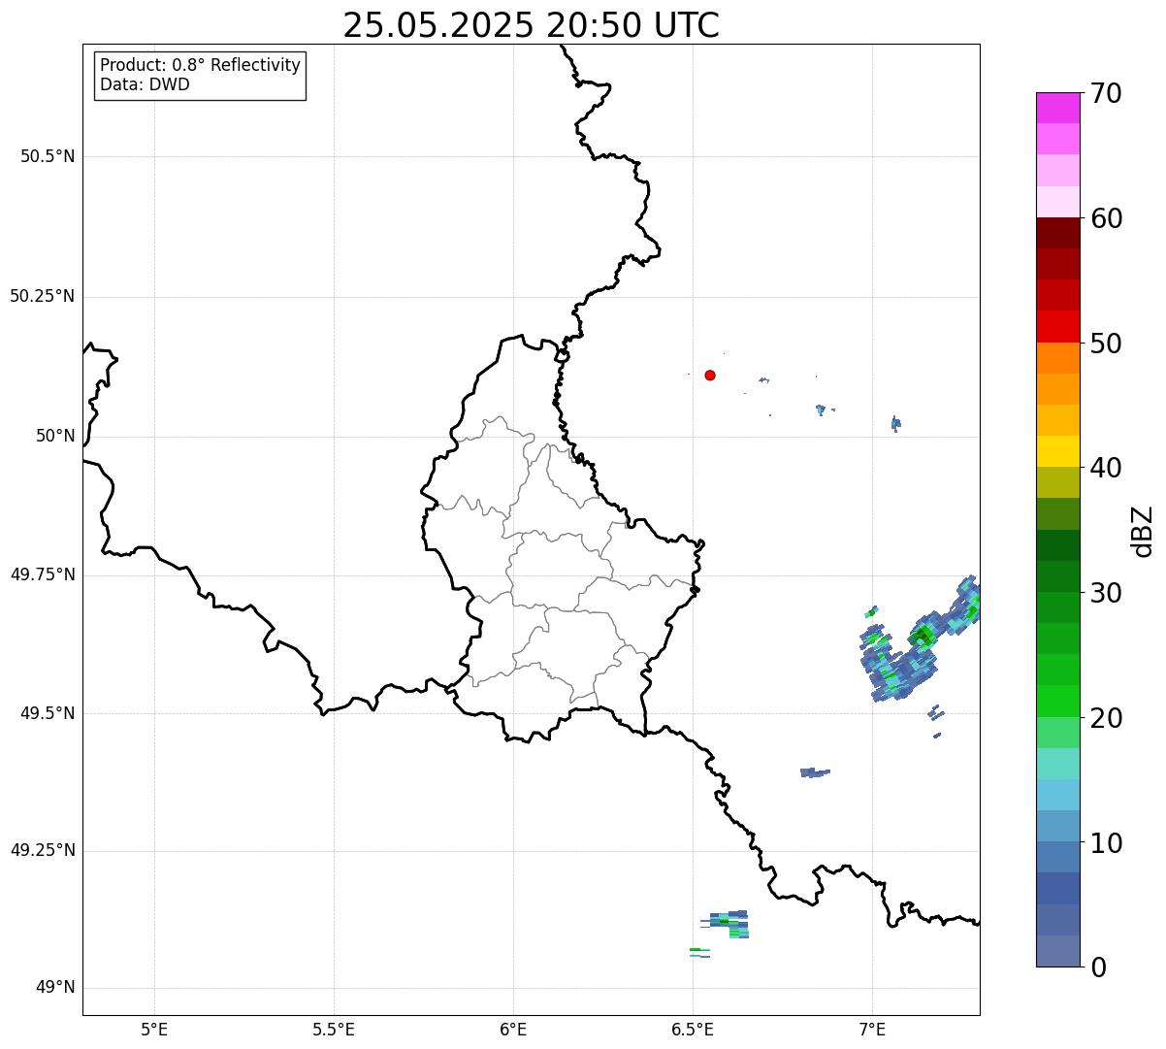This screenshot has height=1049, width=1166.
Task: Click the colorbar tick label 50
Action: 1106,344
